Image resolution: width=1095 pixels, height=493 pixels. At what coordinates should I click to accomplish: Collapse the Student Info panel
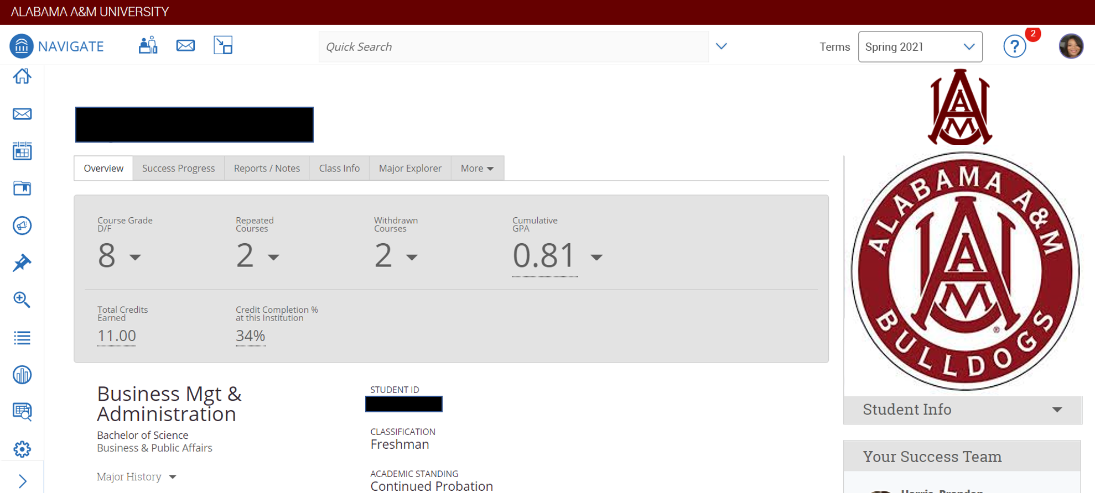[1057, 410]
